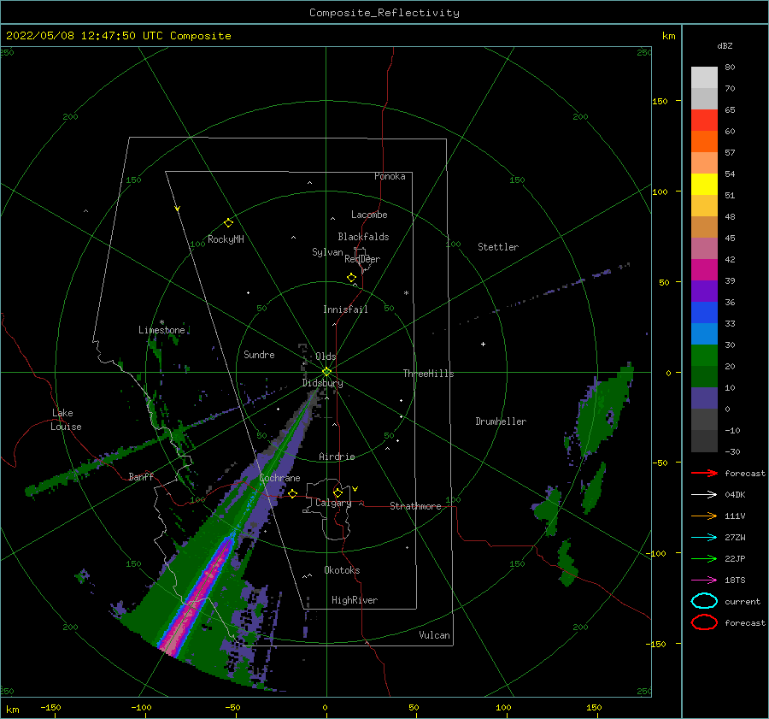769x719 pixels.
Task: Select the magenta 42 dBZ swatch
Action: point(704,270)
